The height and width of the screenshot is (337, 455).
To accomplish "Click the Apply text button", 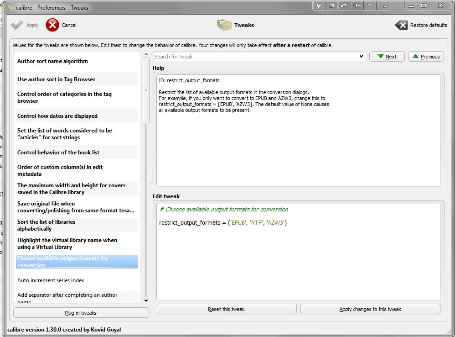I will coord(32,25).
